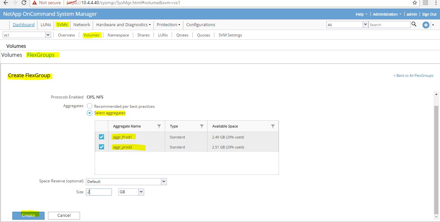
Task: Click the search magnifier icon
Action: tap(414, 24)
